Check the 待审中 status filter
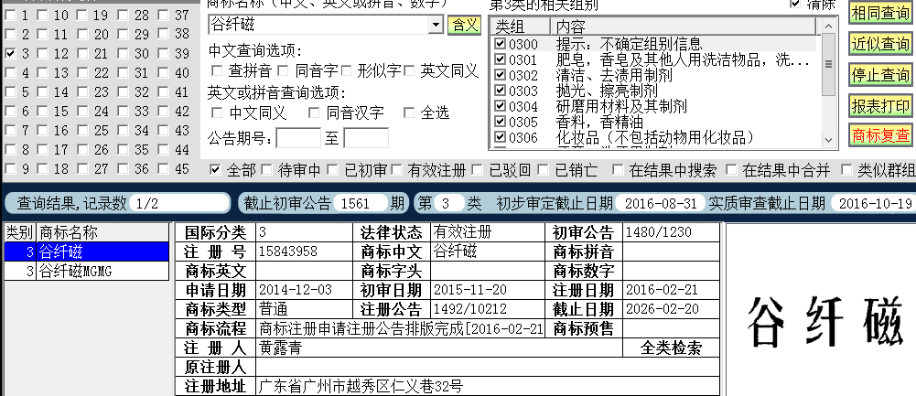This screenshot has height=396, width=916. 267,170
